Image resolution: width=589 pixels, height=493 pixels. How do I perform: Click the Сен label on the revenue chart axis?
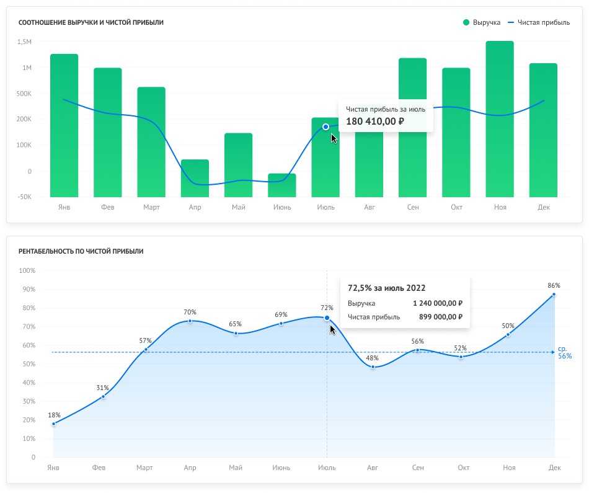click(412, 207)
